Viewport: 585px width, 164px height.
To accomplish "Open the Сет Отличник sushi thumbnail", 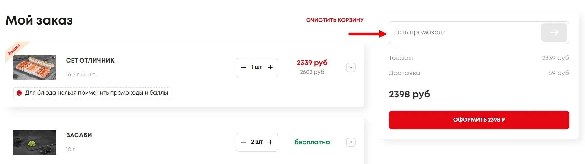I will (x=35, y=68).
